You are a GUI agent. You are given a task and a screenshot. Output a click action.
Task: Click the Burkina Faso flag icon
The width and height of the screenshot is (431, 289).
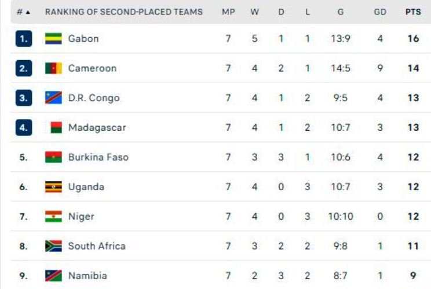53,157
